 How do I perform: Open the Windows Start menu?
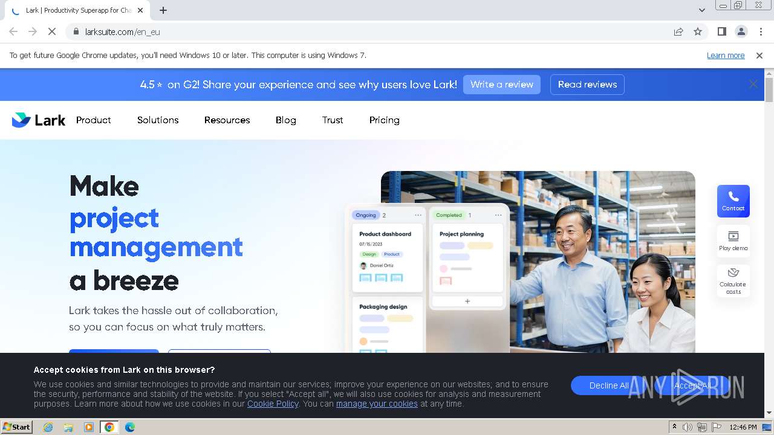(17, 427)
